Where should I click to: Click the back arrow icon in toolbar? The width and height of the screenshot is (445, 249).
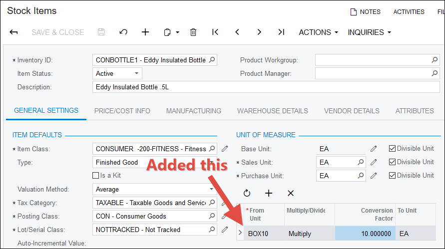(x=14, y=32)
